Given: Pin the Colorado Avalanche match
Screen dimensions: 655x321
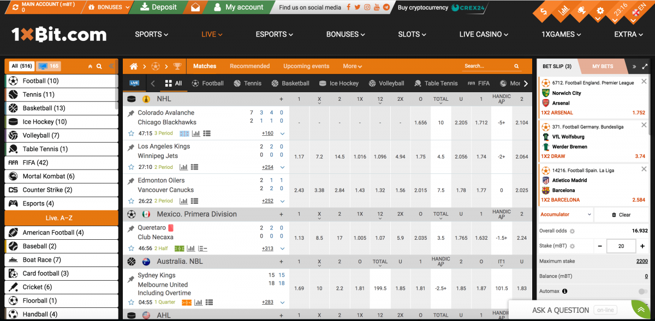Looking at the screenshot, I should [131, 113].
